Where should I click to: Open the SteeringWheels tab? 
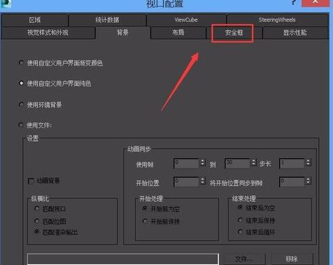pos(277,20)
